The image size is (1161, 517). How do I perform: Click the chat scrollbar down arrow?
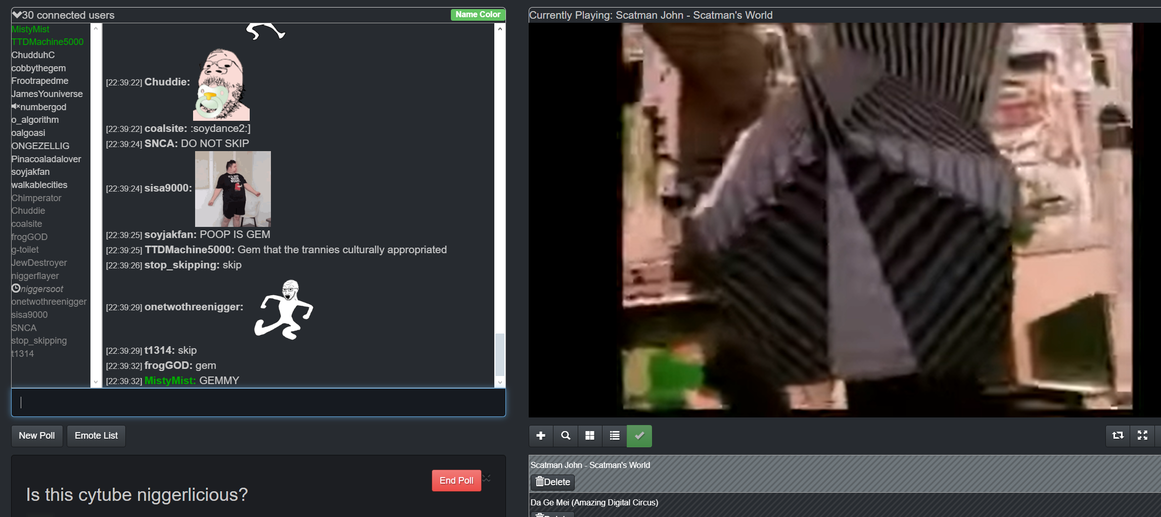point(500,383)
